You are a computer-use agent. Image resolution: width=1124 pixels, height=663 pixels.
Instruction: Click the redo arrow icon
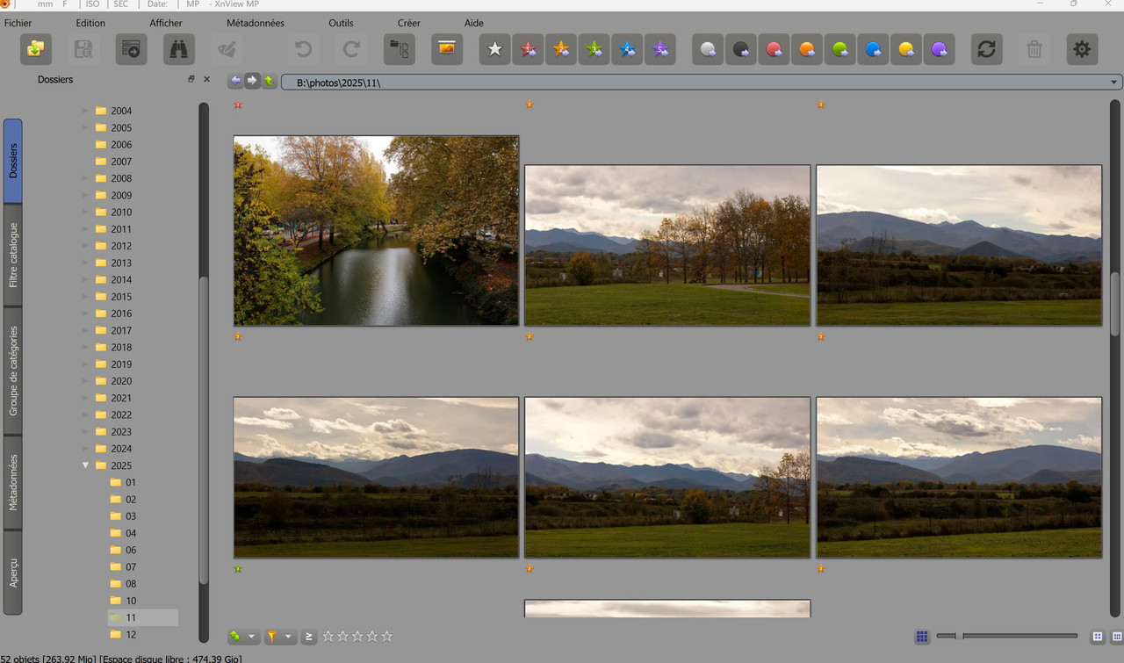351,49
